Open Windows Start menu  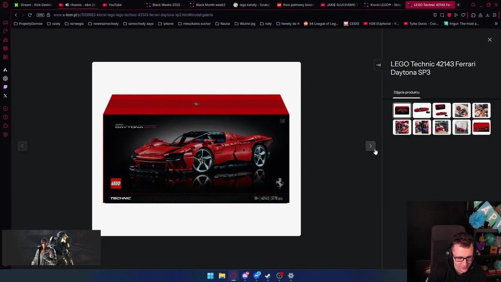point(210,276)
